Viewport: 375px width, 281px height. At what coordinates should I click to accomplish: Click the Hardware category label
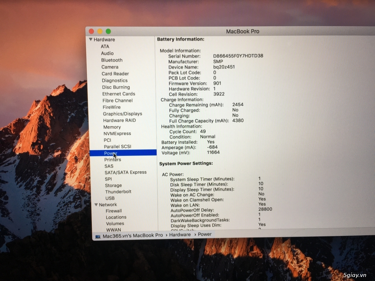[104, 40]
